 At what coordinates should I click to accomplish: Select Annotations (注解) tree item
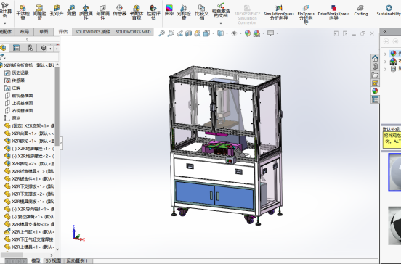pos(12,88)
